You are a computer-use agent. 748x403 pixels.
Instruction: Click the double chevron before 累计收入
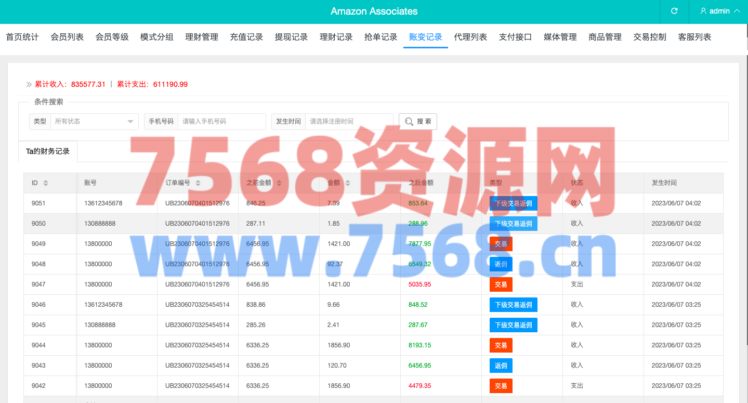click(x=29, y=84)
